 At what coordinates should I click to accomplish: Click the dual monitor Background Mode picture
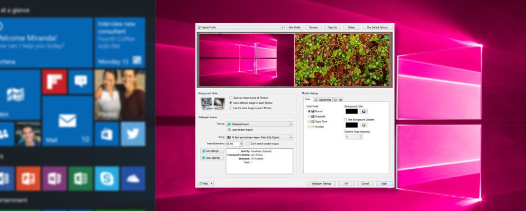pos(213,103)
